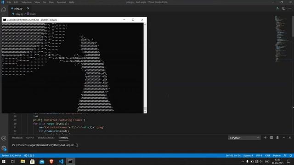The height and width of the screenshot is (165, 294).
Task: Open the Action Center notification icon
Action: tap(289, 161)
